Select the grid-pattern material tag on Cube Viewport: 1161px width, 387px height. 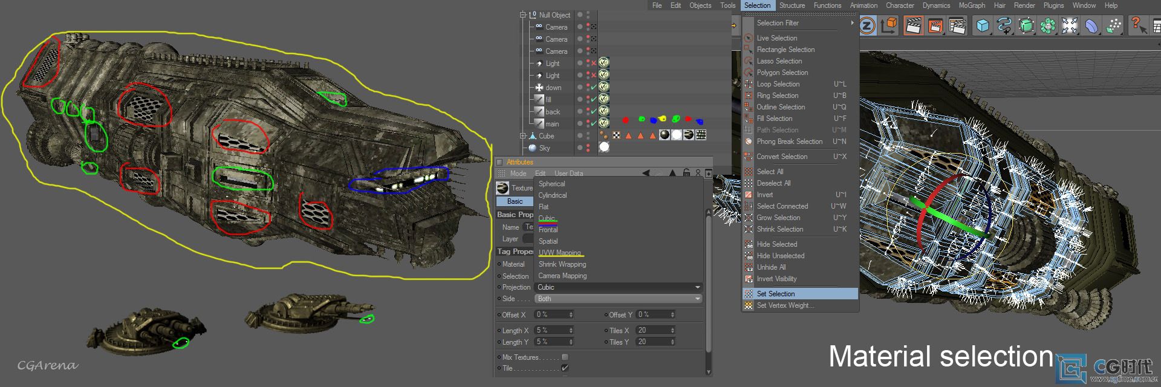pos(701,135)
